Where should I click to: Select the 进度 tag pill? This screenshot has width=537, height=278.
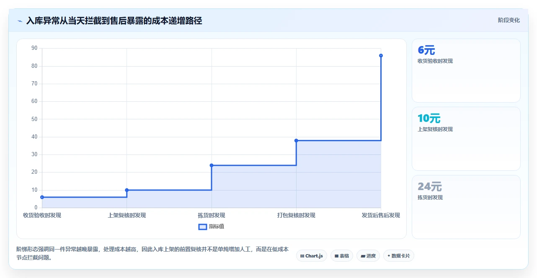(368, 256)
